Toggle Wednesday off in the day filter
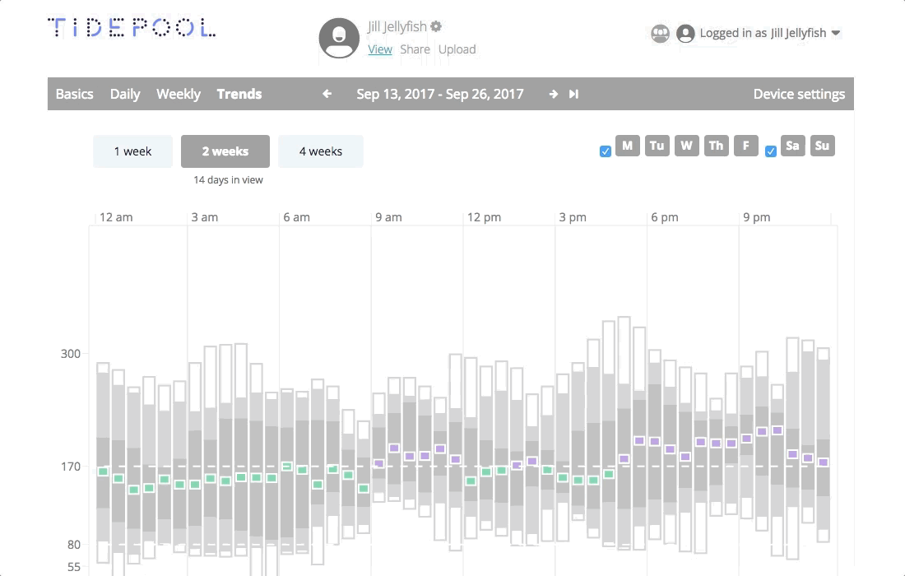This screenshot has height=576, width=905. [x=686, y=146]
